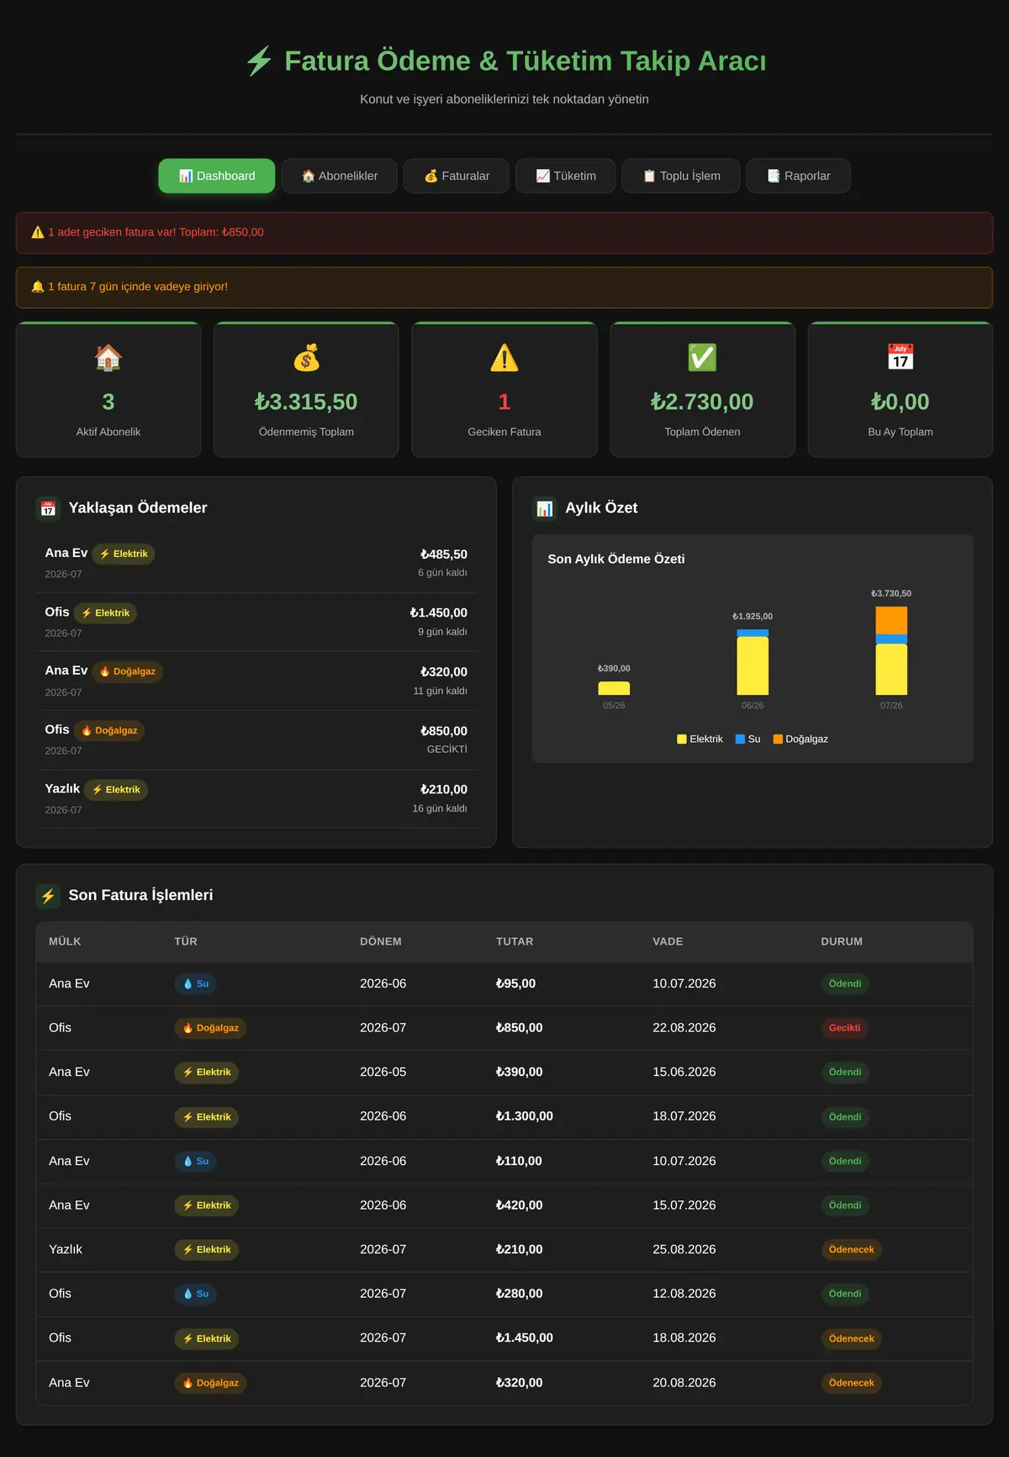
Task: Go to the Tüketim tab
Action: click(x=566, y=176)
